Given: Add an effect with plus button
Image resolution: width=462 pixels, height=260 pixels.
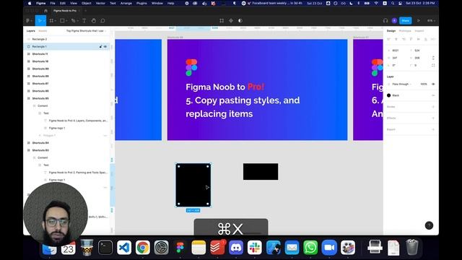Looking at the screenshot, I should [x=433, y=118].
